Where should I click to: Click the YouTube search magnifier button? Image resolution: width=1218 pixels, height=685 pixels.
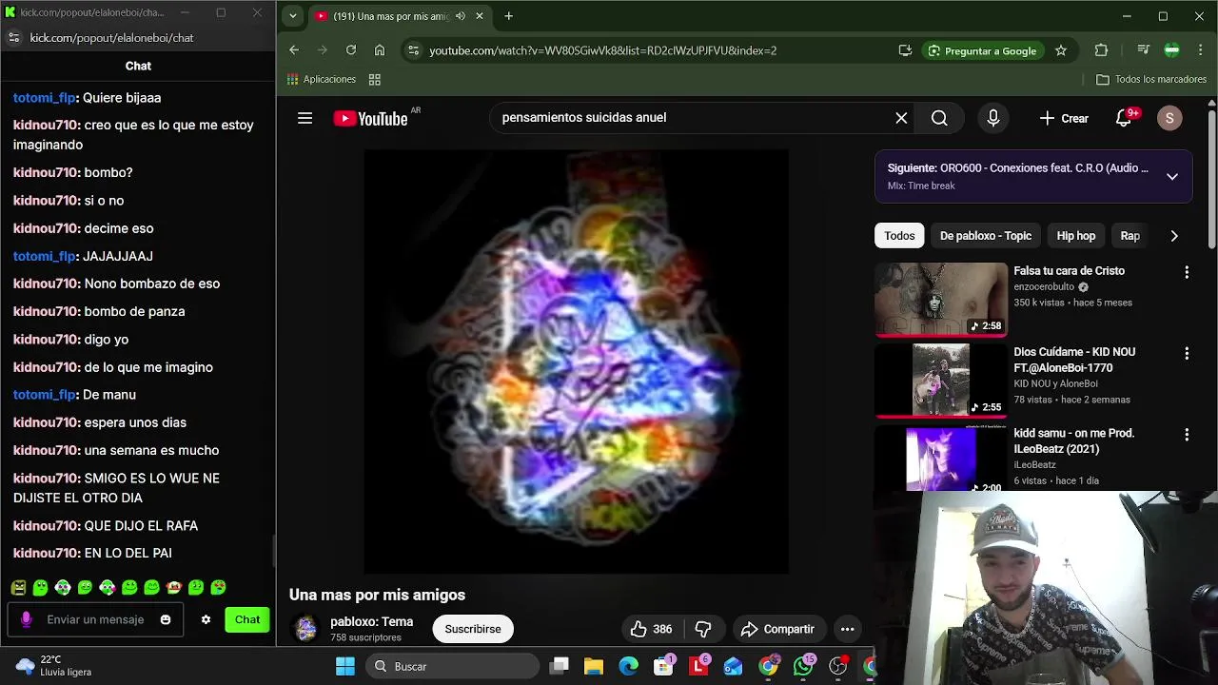pos(939,118)
